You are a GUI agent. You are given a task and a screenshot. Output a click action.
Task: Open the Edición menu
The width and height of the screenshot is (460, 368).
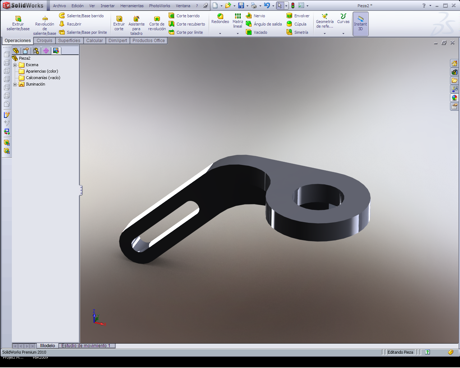click(x=78, y=6)
